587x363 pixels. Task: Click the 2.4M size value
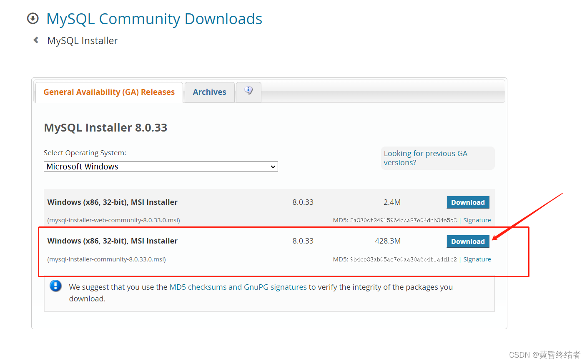[392, 202]
